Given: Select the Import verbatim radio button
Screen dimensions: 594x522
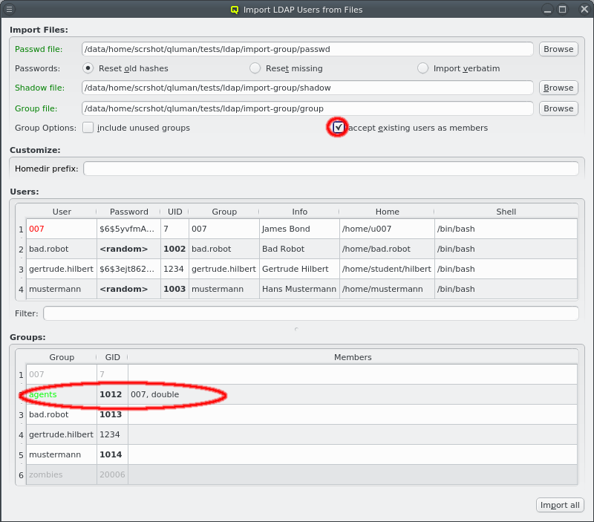Looking at the screenshot, I should click(422, 68).
